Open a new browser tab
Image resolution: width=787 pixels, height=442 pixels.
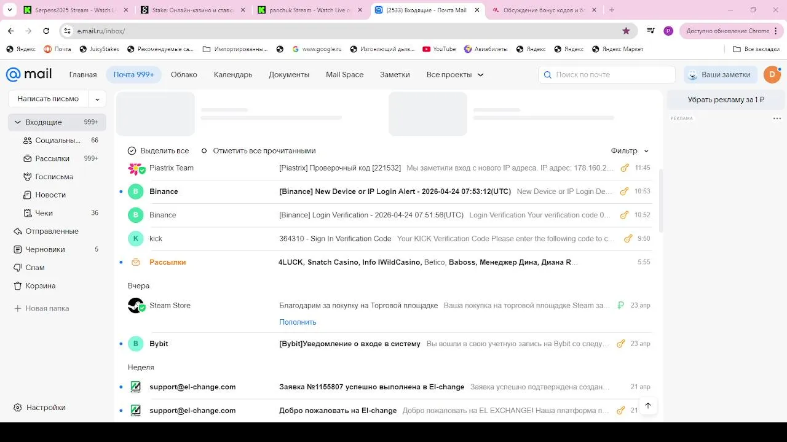[612, 10]
